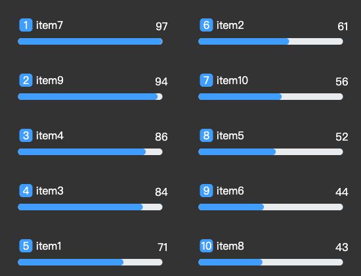Select the rank 10 badge next to item8
The width and height of the screenshot is (361, 276).
(x=206, y=246)
